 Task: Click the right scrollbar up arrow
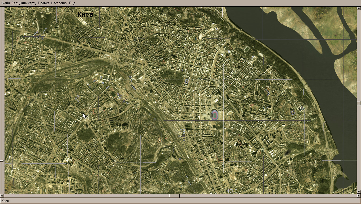coord(359,8)
